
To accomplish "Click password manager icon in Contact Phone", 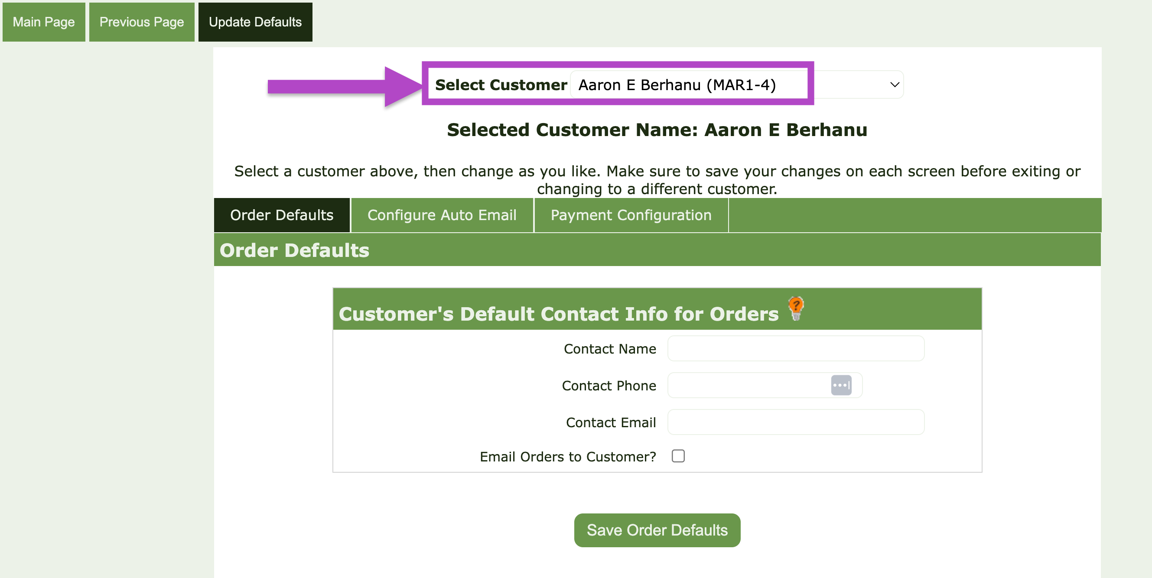I will [841, 385].
